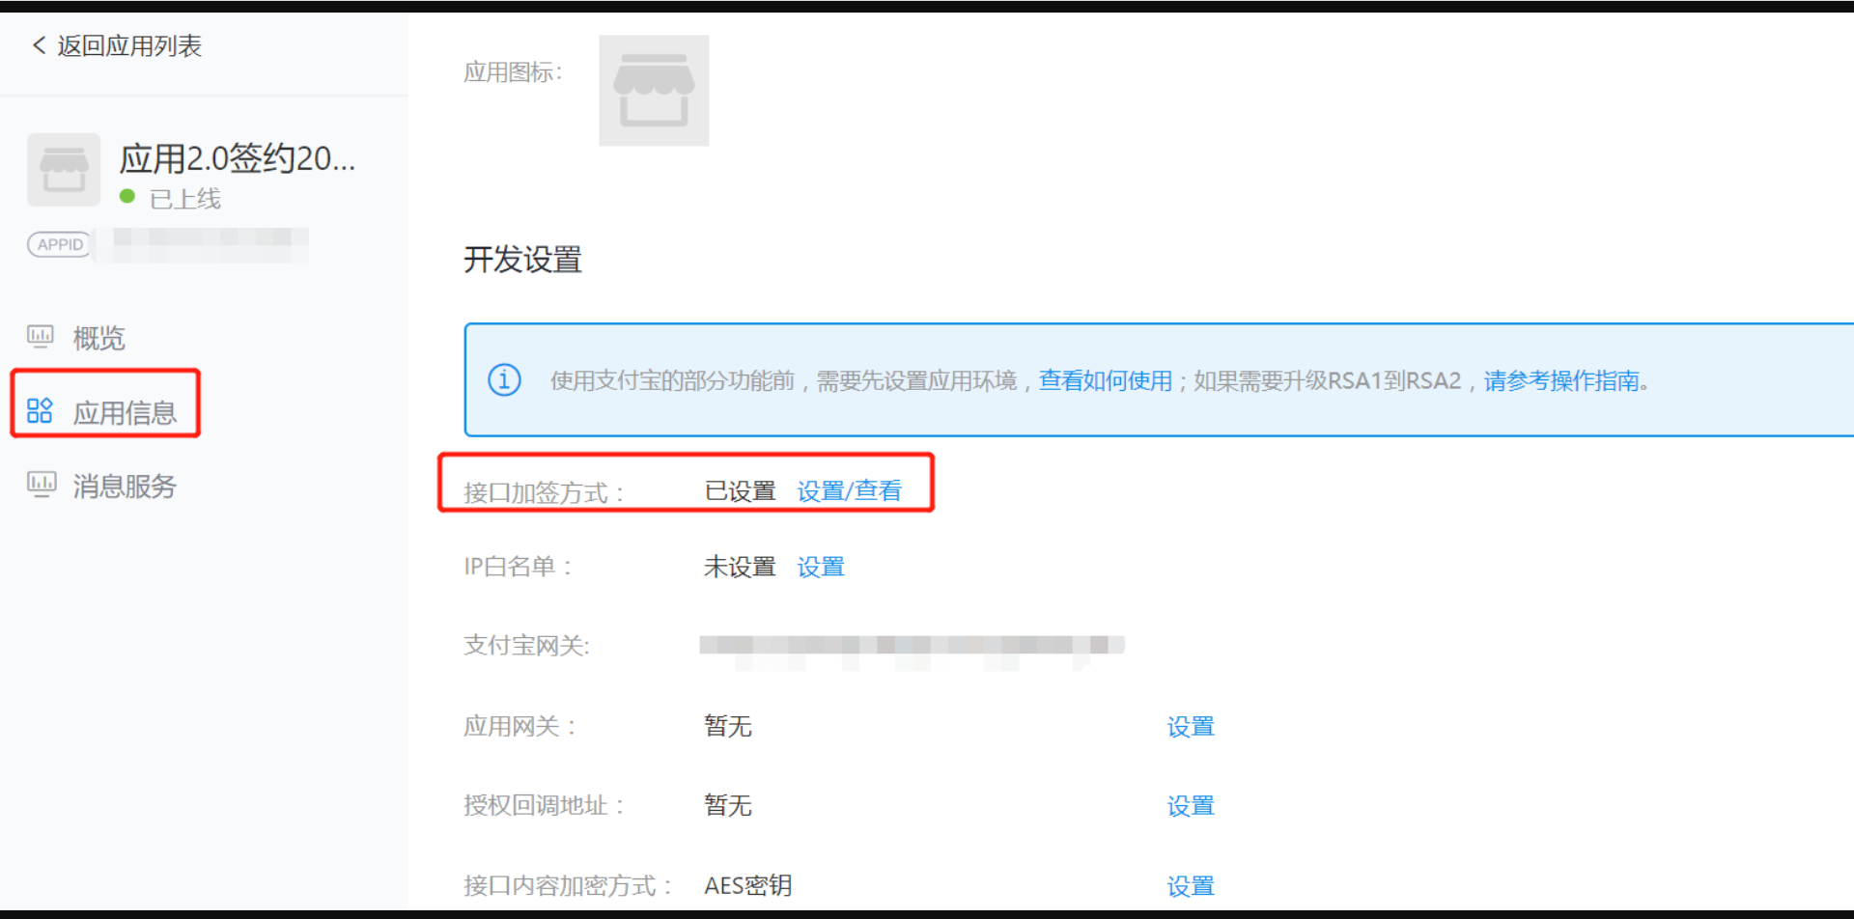The image size is (1854, 919).
Task: Click the green 已上线 status dot
Action: [x=127, y=197]
